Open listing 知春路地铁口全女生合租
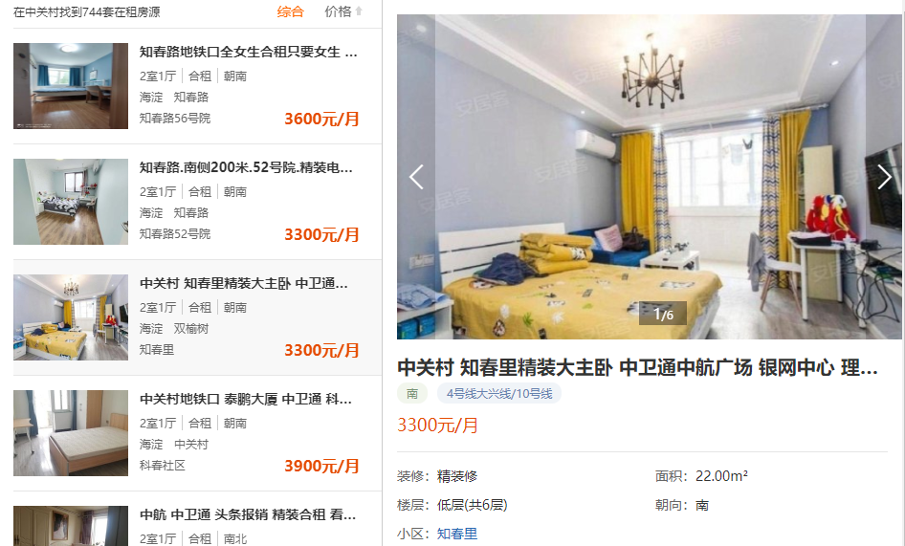Viewport: 905px width, 546px height. (249, 52)
